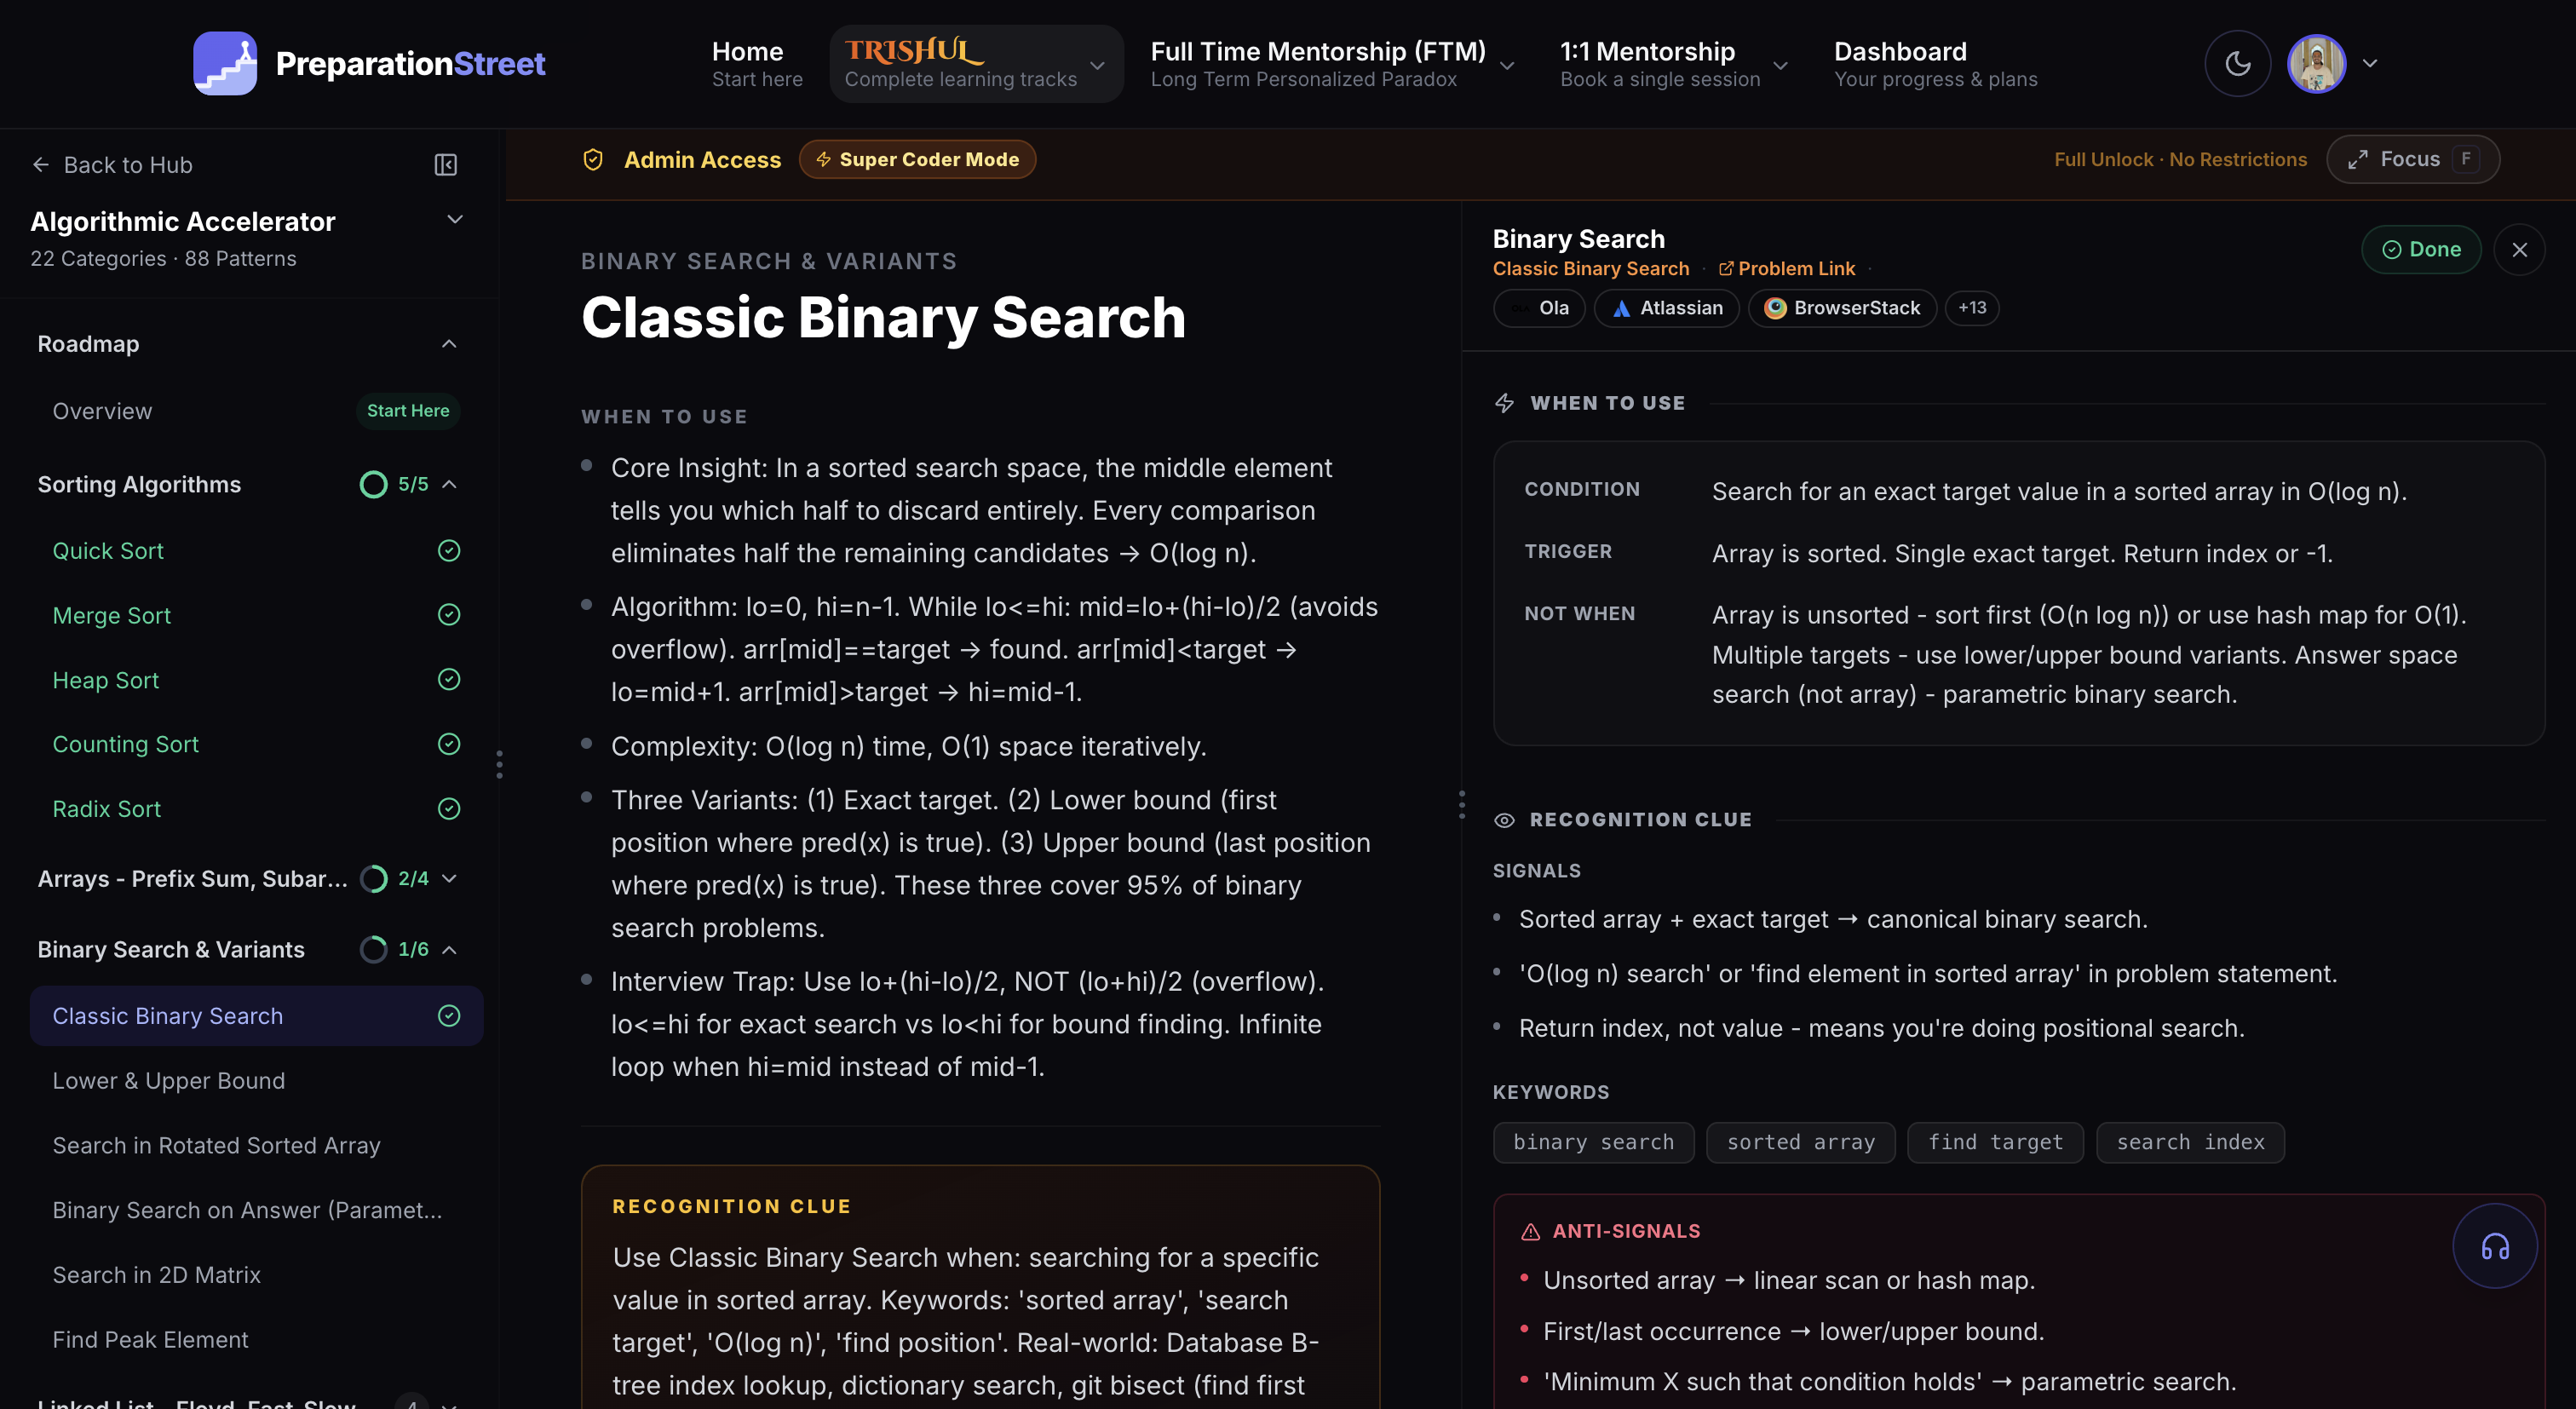Open Full Time Mentorship menu
Viewport: 2576px width, 1409px height.
pos(1318,63)
